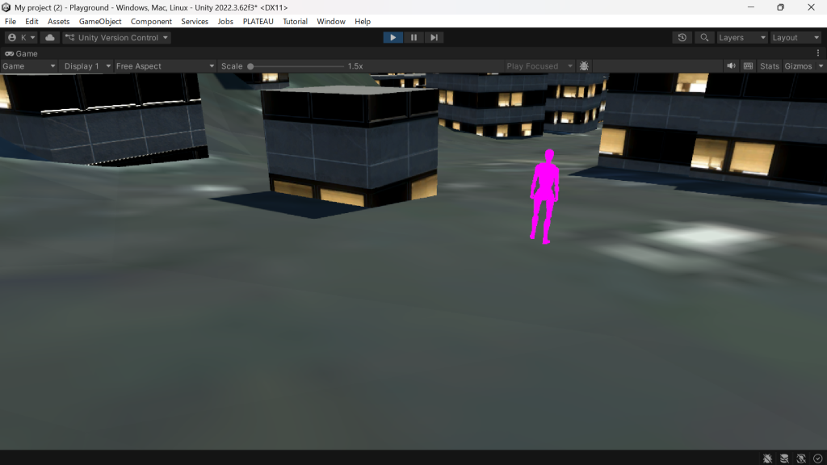
Task: Click the cloud services icon
Action: (50, 38)
